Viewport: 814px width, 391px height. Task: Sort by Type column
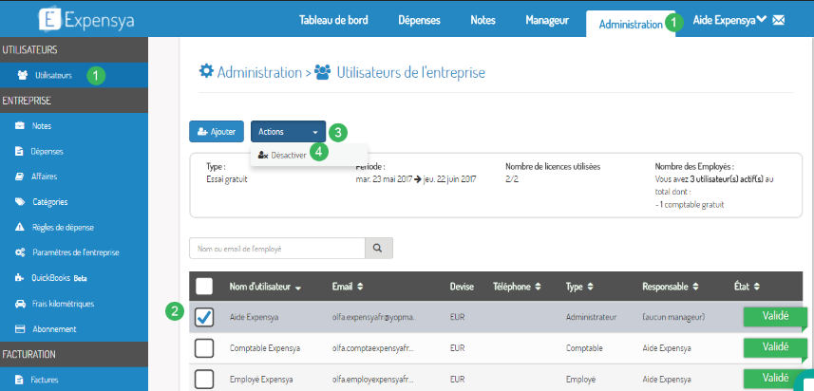point(580,287)
